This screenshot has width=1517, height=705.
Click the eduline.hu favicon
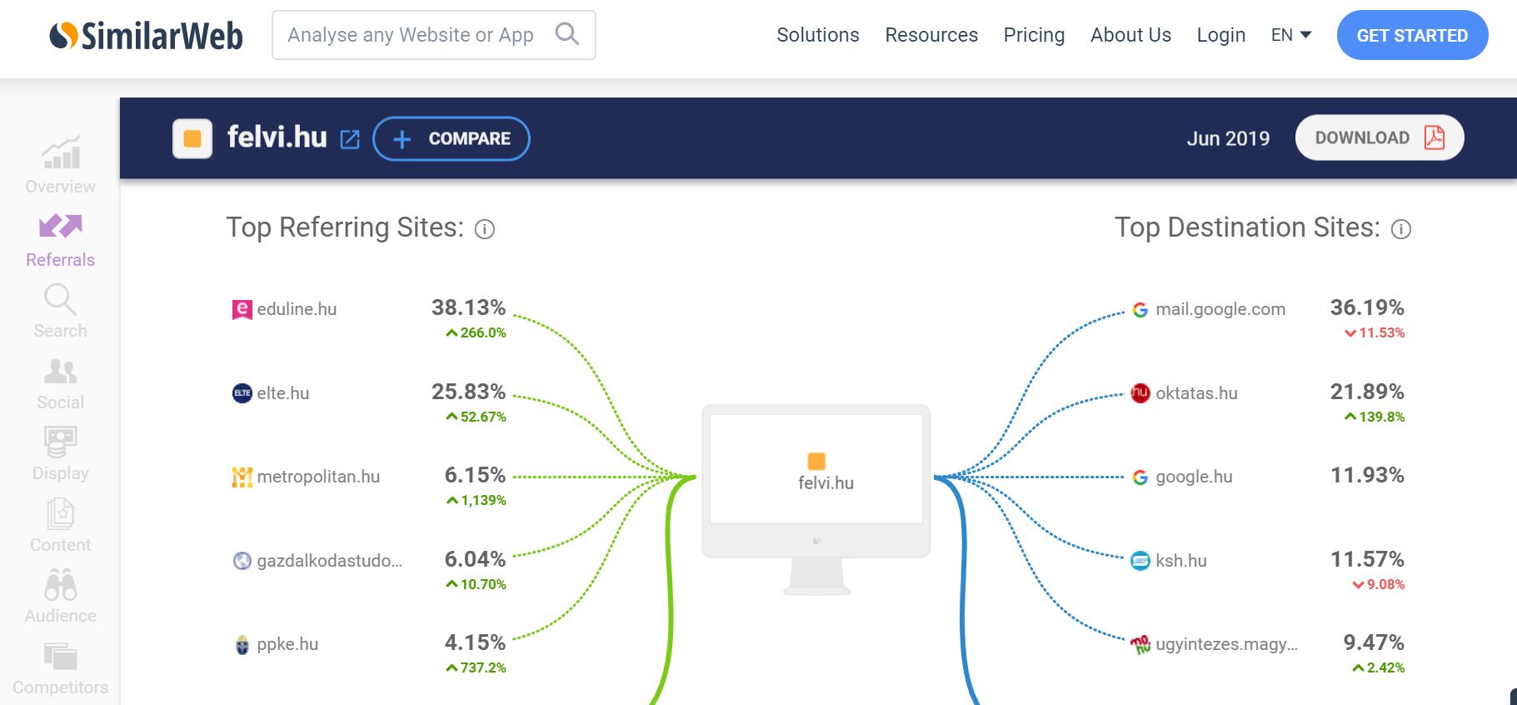tap(242, 310)
